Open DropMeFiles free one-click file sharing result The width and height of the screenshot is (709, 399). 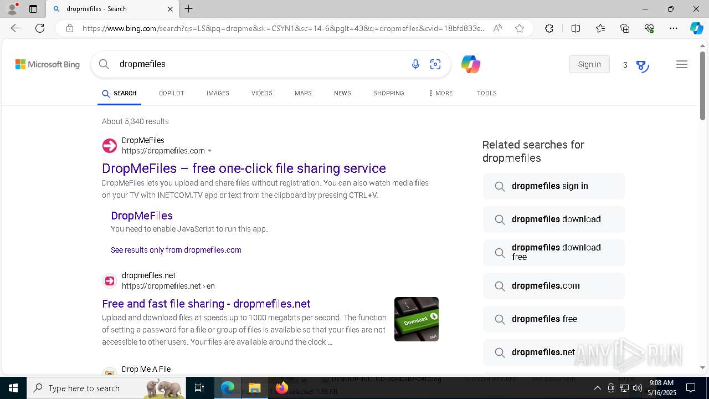(244, 168)
